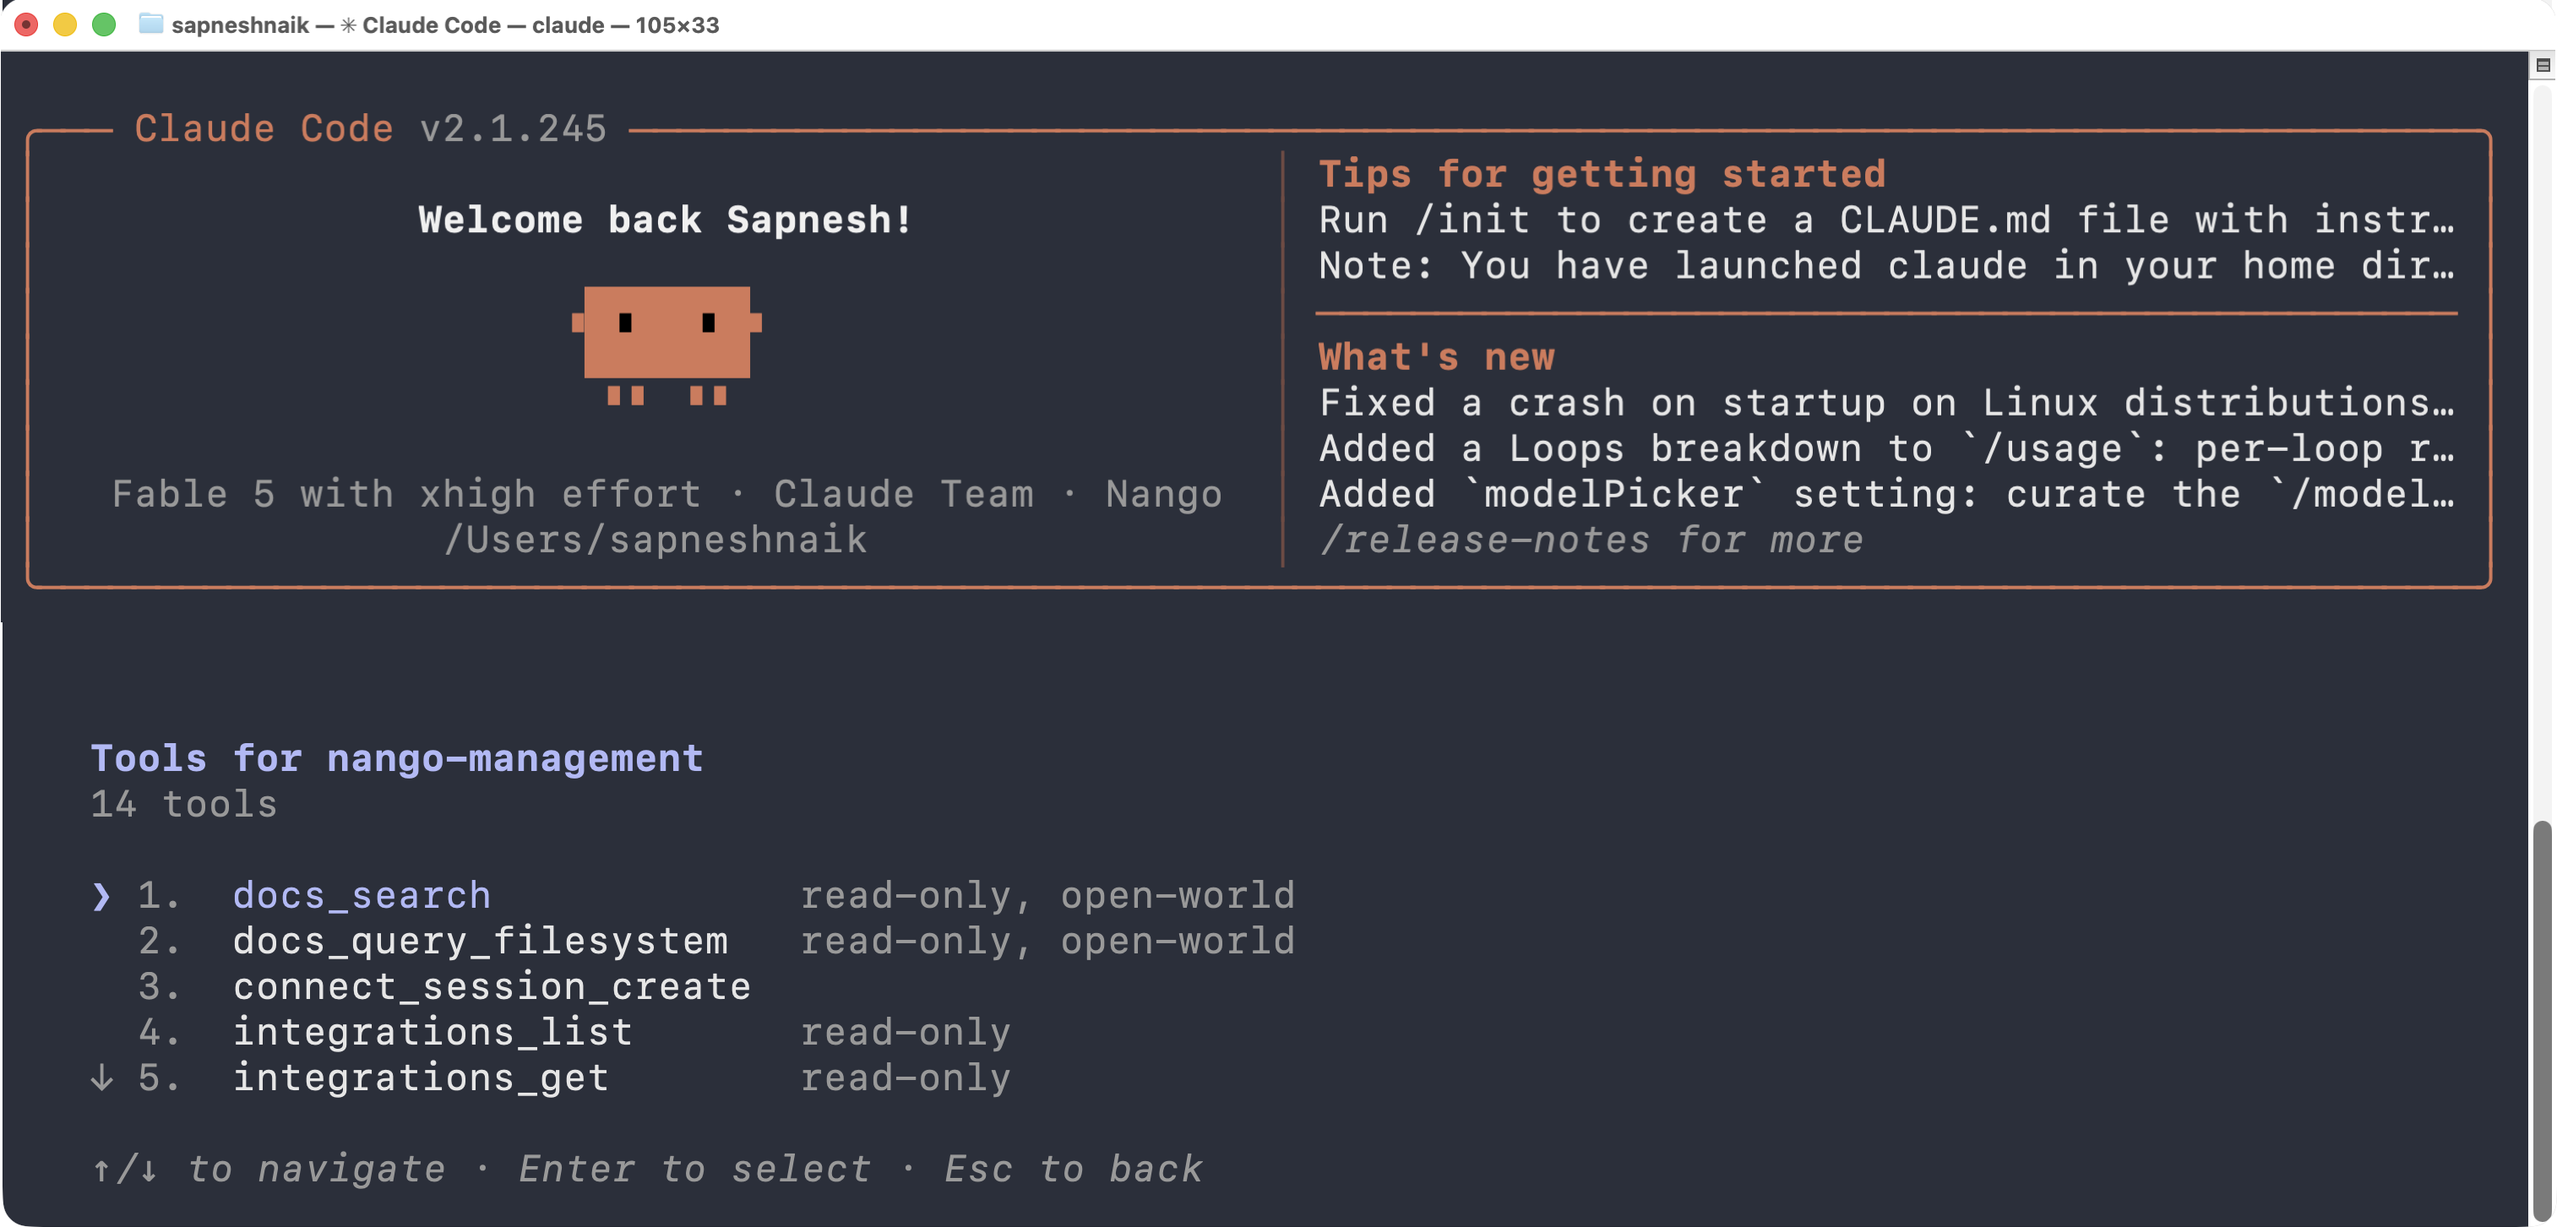Image resolution: width=2557 pixels, height=1227 pixels.
Task: Click the 'Welcome back Sapnesh!' greeting
Action: [665, 220]
